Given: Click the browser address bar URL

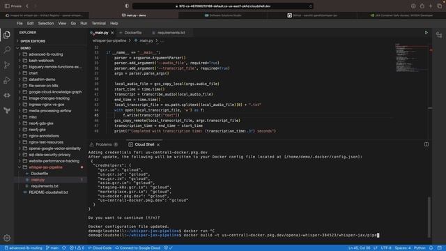Looking at the screenshot, I should (x=224, y=6).
